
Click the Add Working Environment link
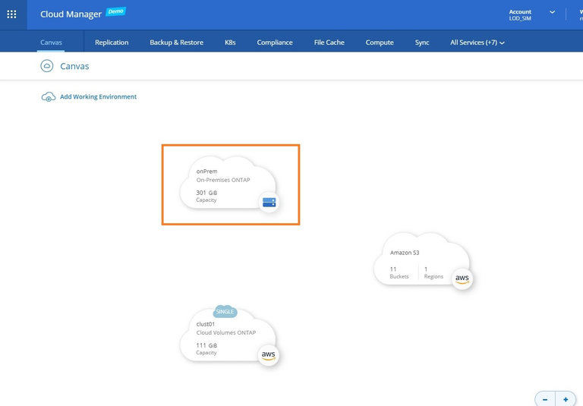pos(98,97)
